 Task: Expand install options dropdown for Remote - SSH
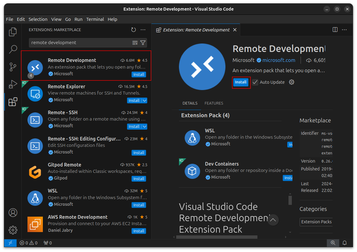[144, 127]
